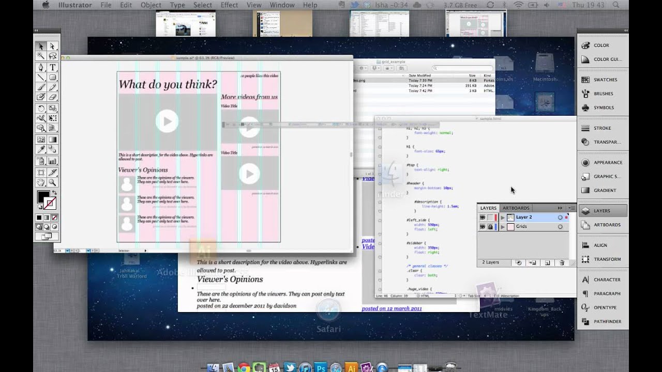Image resolution: width=662 pixels, height=372 pixels.
Task: Collapse Layers panel with double-arrow button
Action: click(x=560, y=208)
